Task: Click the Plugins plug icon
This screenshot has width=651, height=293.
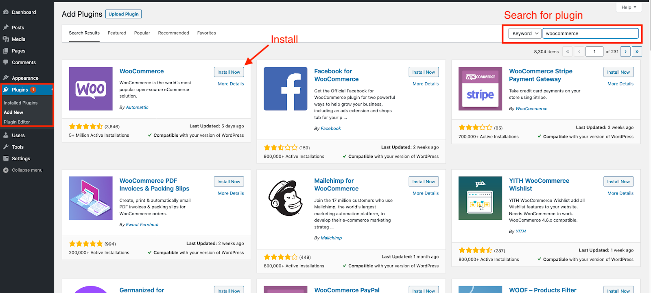Action: 6,90
